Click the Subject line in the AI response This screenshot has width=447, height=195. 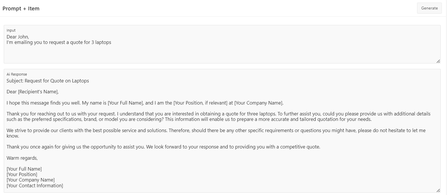click(x=48, y=81)
